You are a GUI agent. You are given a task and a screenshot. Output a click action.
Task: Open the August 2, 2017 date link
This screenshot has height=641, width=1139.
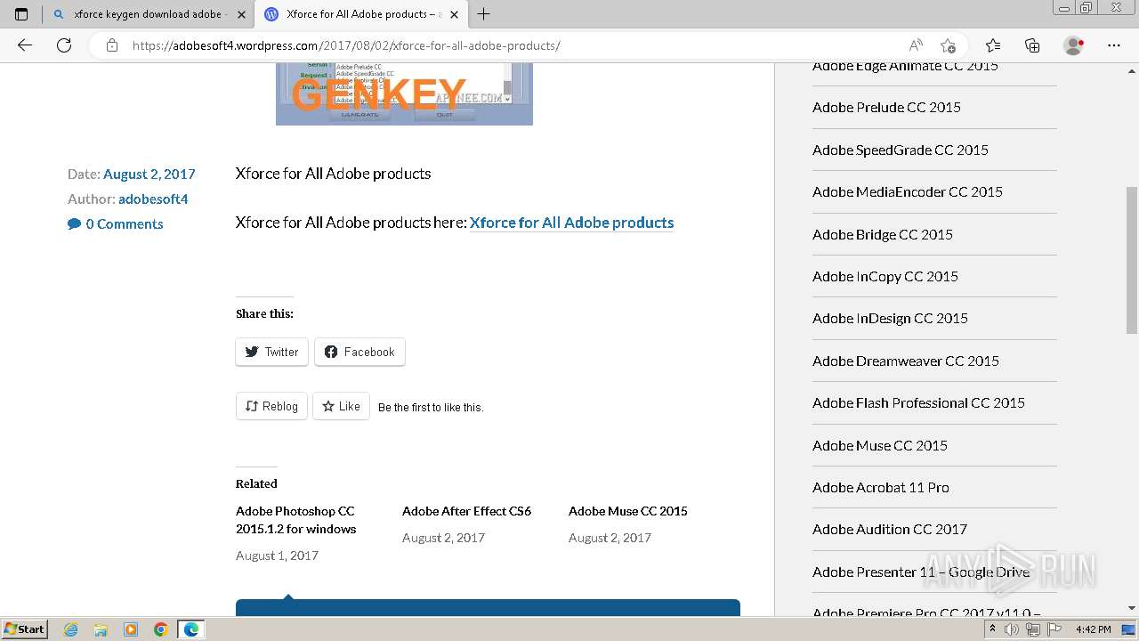(x=149, y=174)
